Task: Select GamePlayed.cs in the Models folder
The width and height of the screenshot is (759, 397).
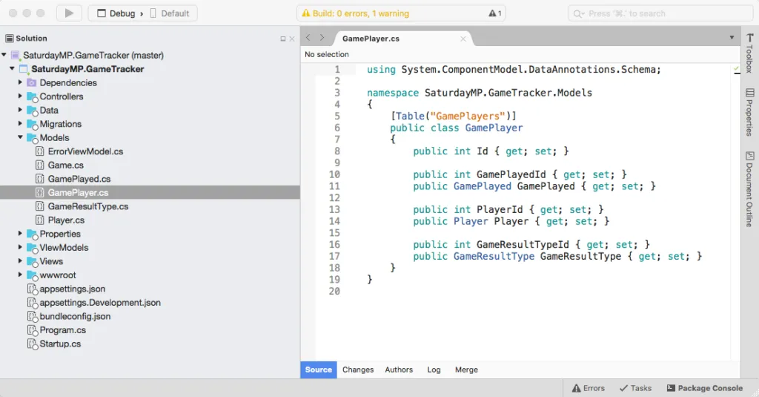Action: 79,179
